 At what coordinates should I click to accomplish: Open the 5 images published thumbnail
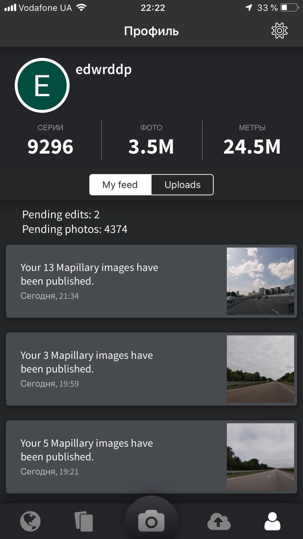260,457
